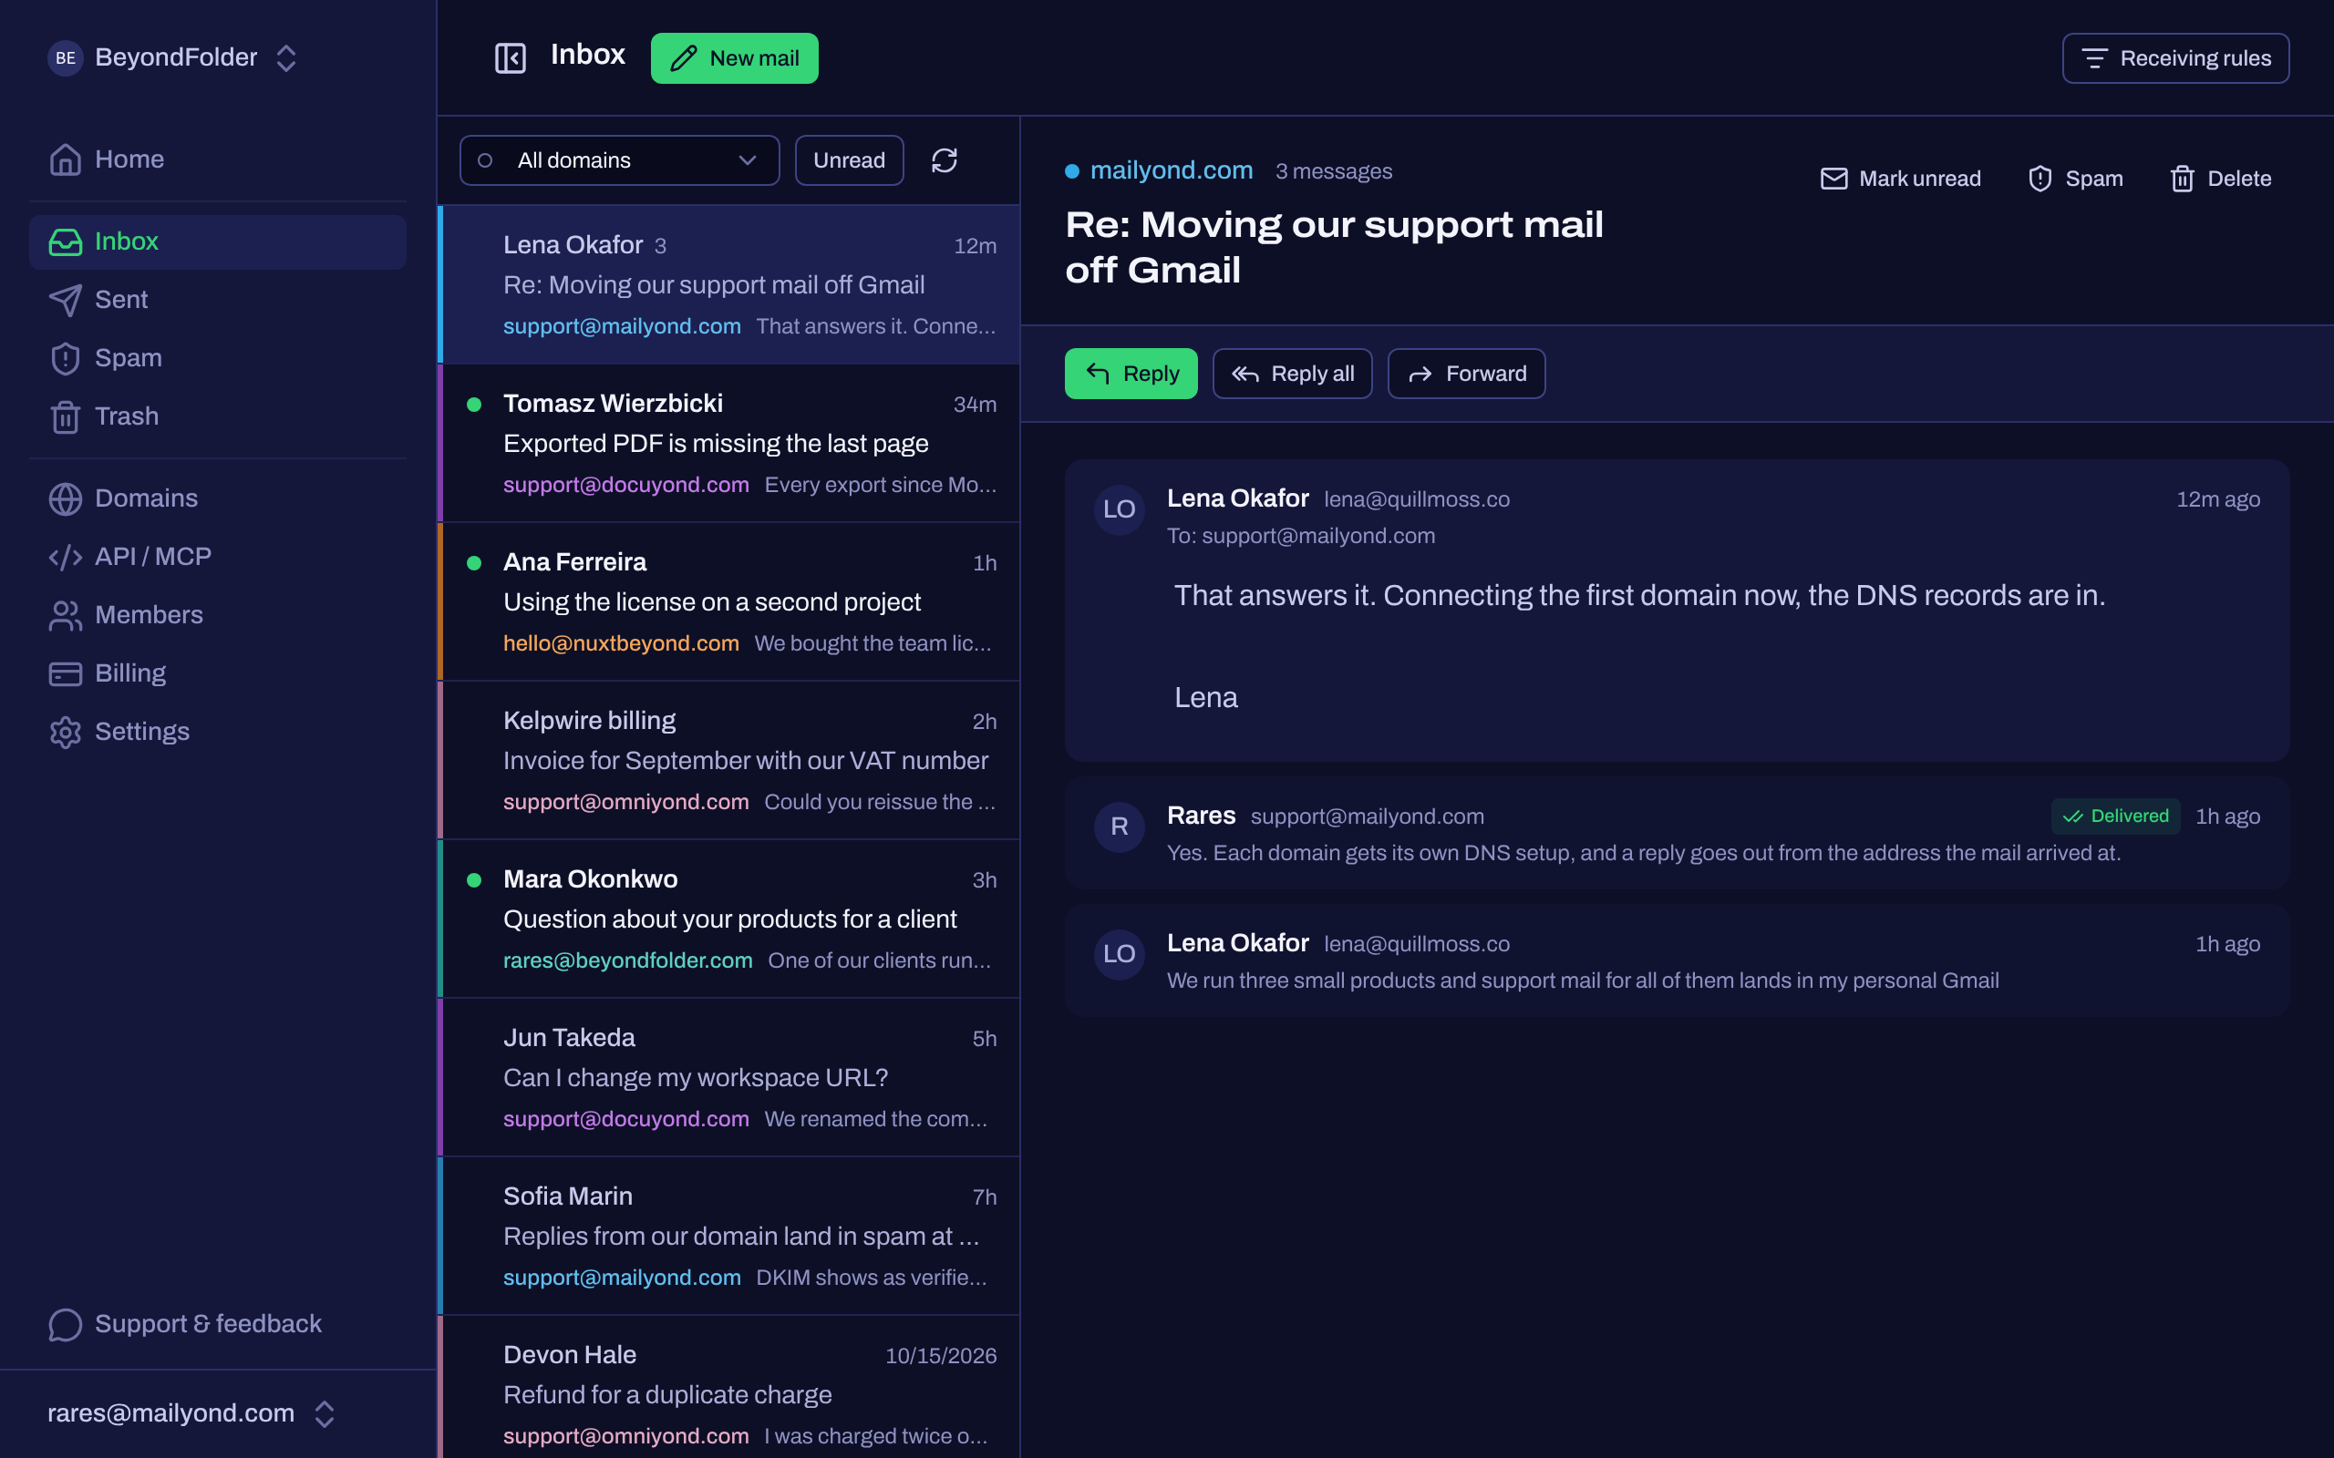The width and height of the screenshot is (2334, 1458).
Task: Click the Billing card icon
Action: pos(66,673)
